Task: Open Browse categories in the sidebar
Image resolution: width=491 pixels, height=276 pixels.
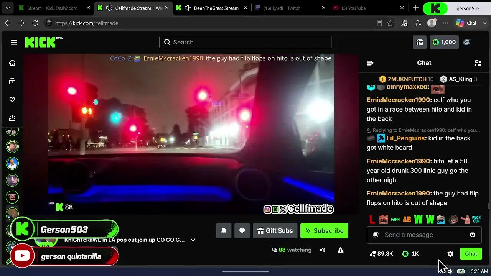Action: click(x=12, y=81)
